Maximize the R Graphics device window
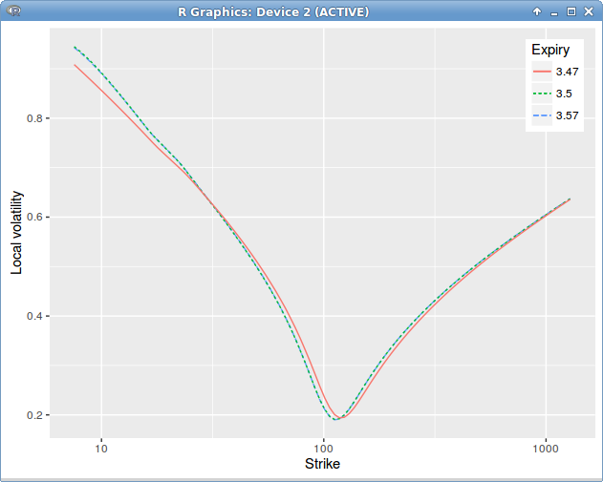 tap(571, 11)
